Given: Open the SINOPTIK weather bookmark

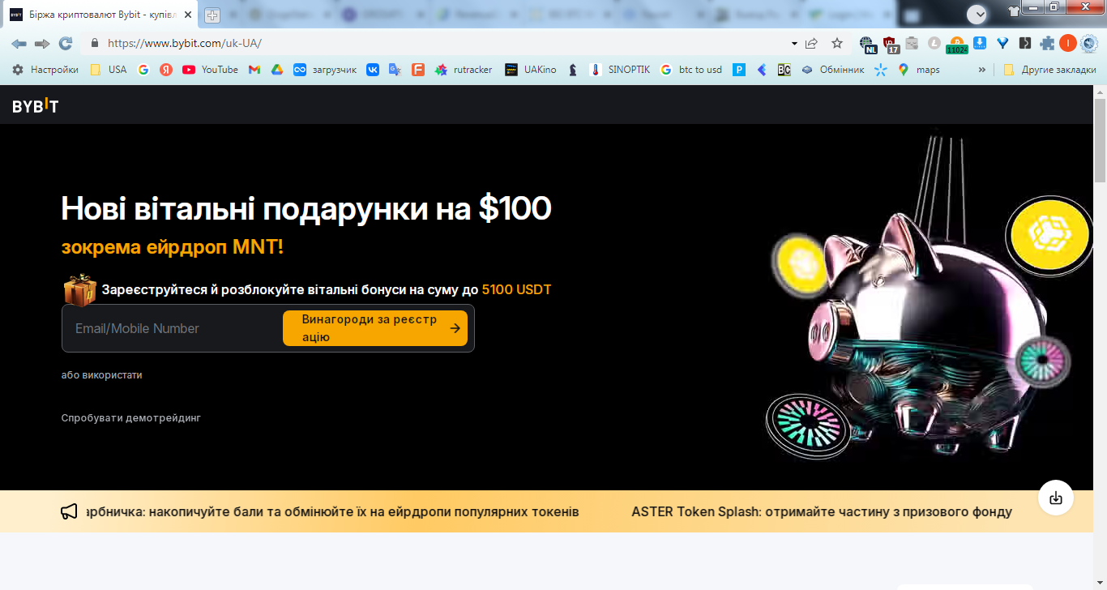Looking at the screenshot, I should pos(620,70).
